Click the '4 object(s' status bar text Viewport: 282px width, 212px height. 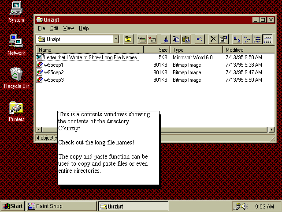coord(47,138)
